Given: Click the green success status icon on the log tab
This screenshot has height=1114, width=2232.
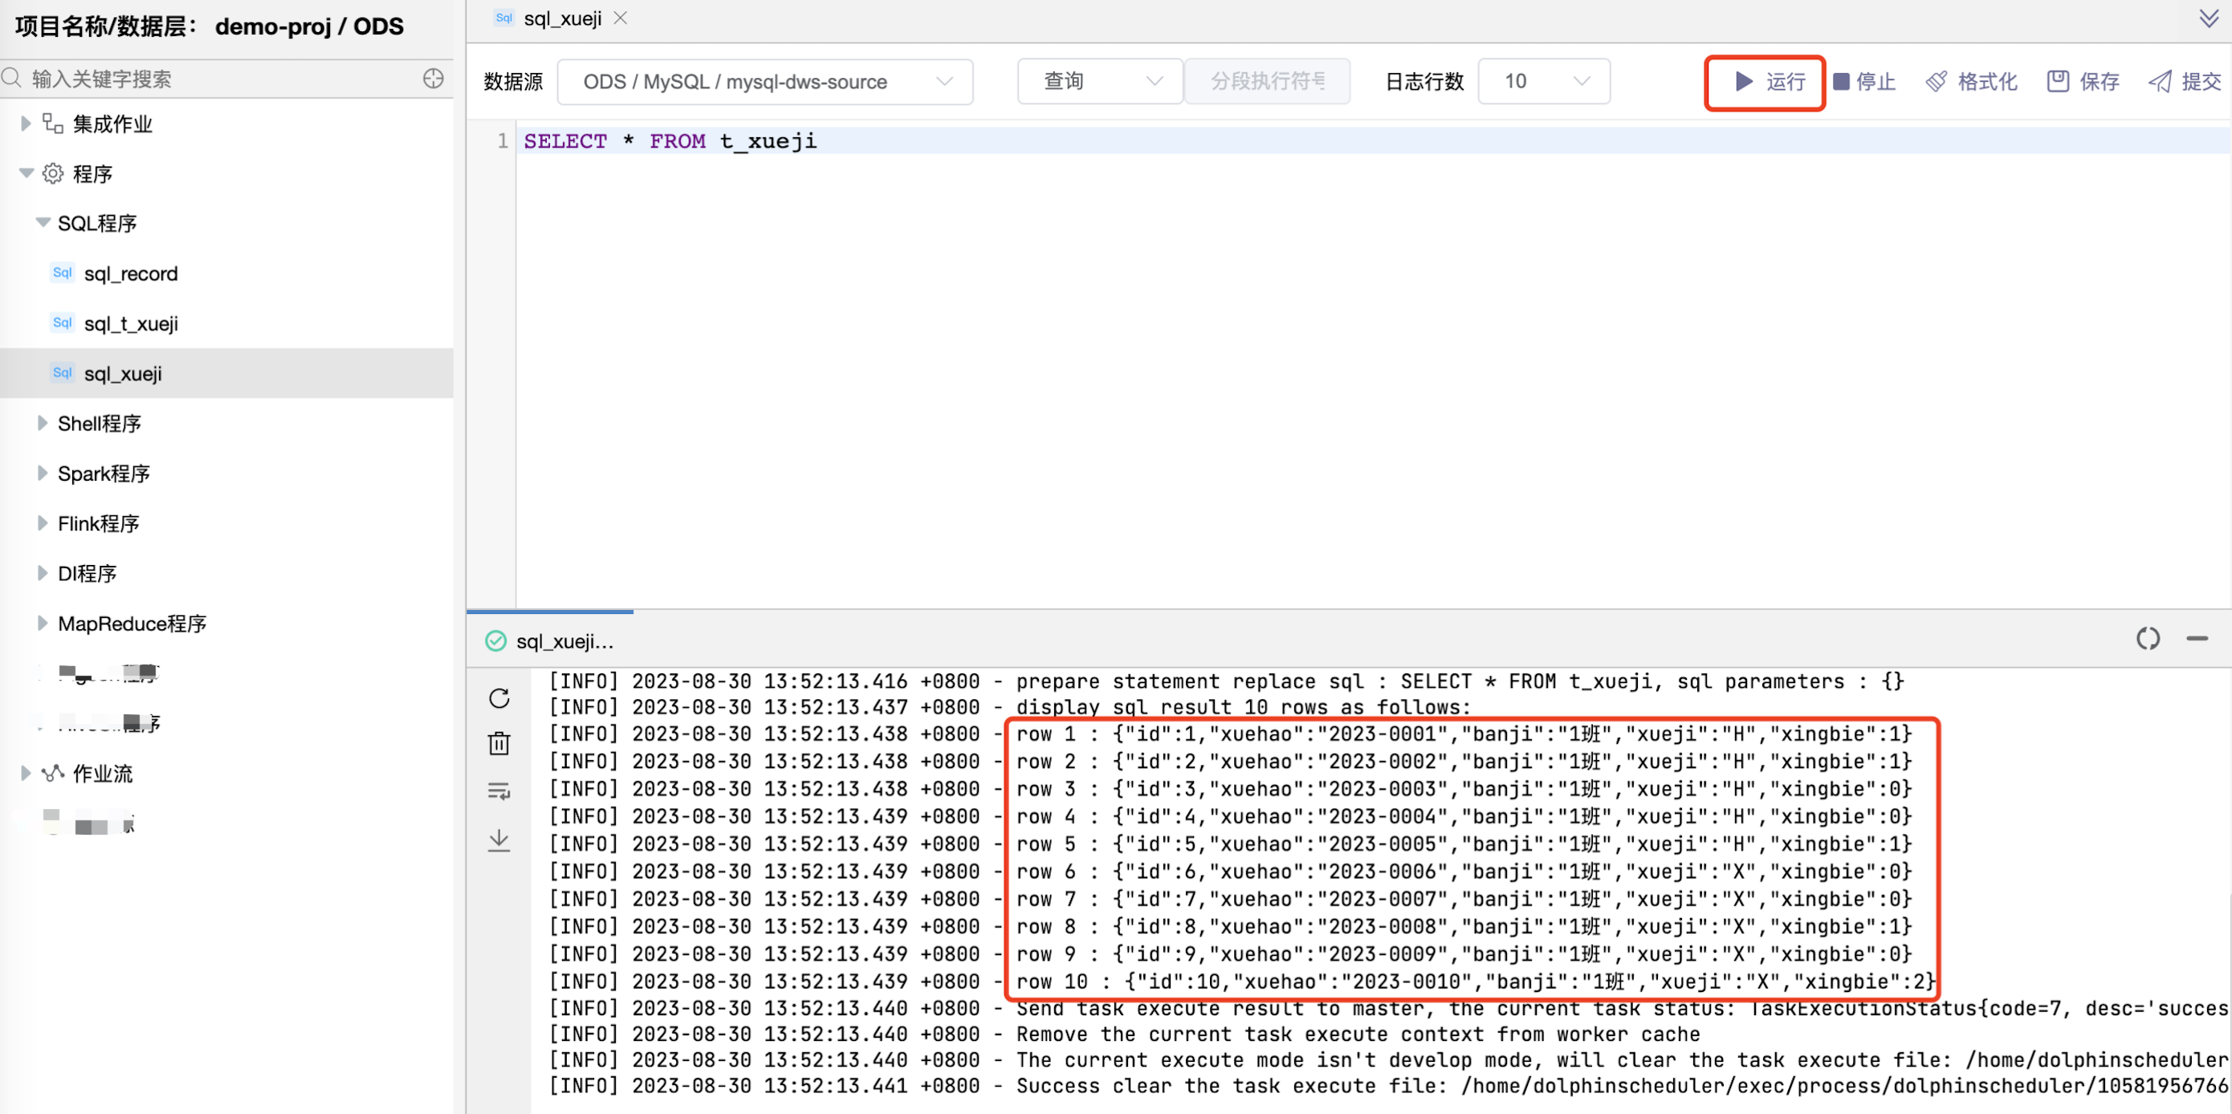Looking at the screenshot, I should [495, 641].
